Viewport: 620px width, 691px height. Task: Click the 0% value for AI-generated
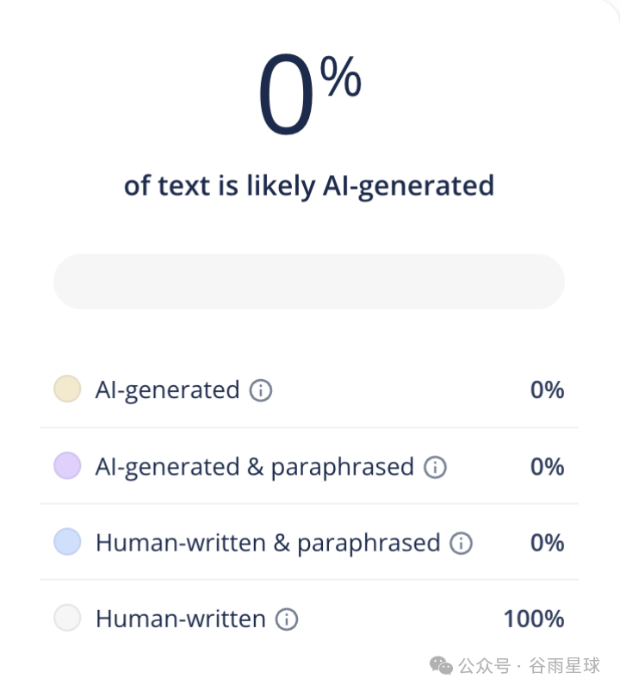(548, 390)
